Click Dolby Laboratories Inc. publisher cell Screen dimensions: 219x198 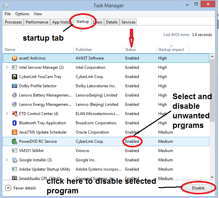pos(95,86)
